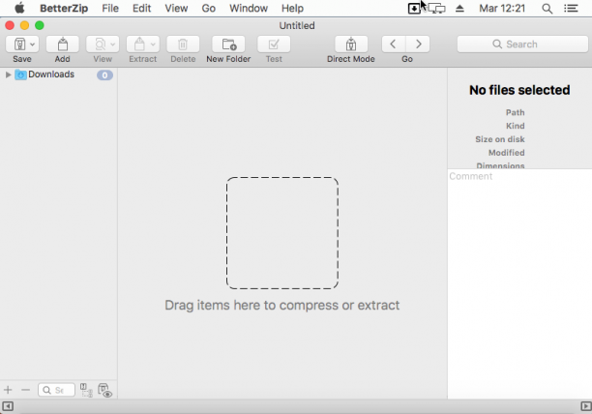Click the Add files toolbar icon
592x414 pixels.
63,44
